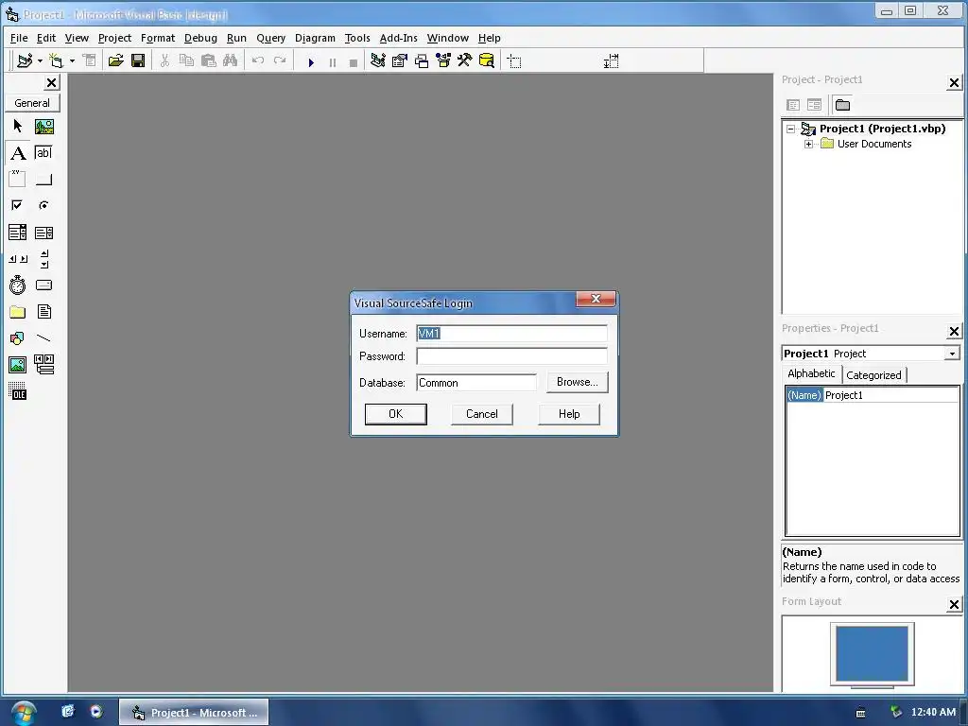Viewport: 968px width, 726px height.
Task: Open Object Browser from toolbar icon
Action: [x=443, y=60]
